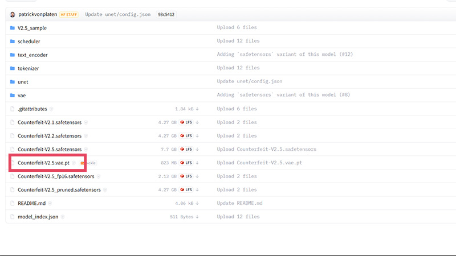Click LFS badge for Counterfeit-V2.2.safetensors
Viewport: 456px width, 256px height.
[186, 136]
